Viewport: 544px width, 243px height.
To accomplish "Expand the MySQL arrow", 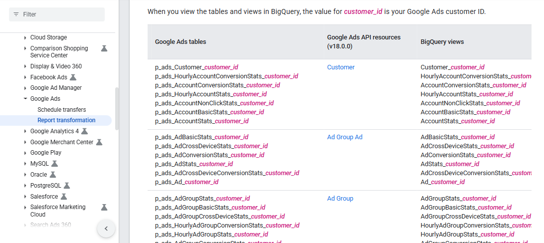I will coord(25,164).
